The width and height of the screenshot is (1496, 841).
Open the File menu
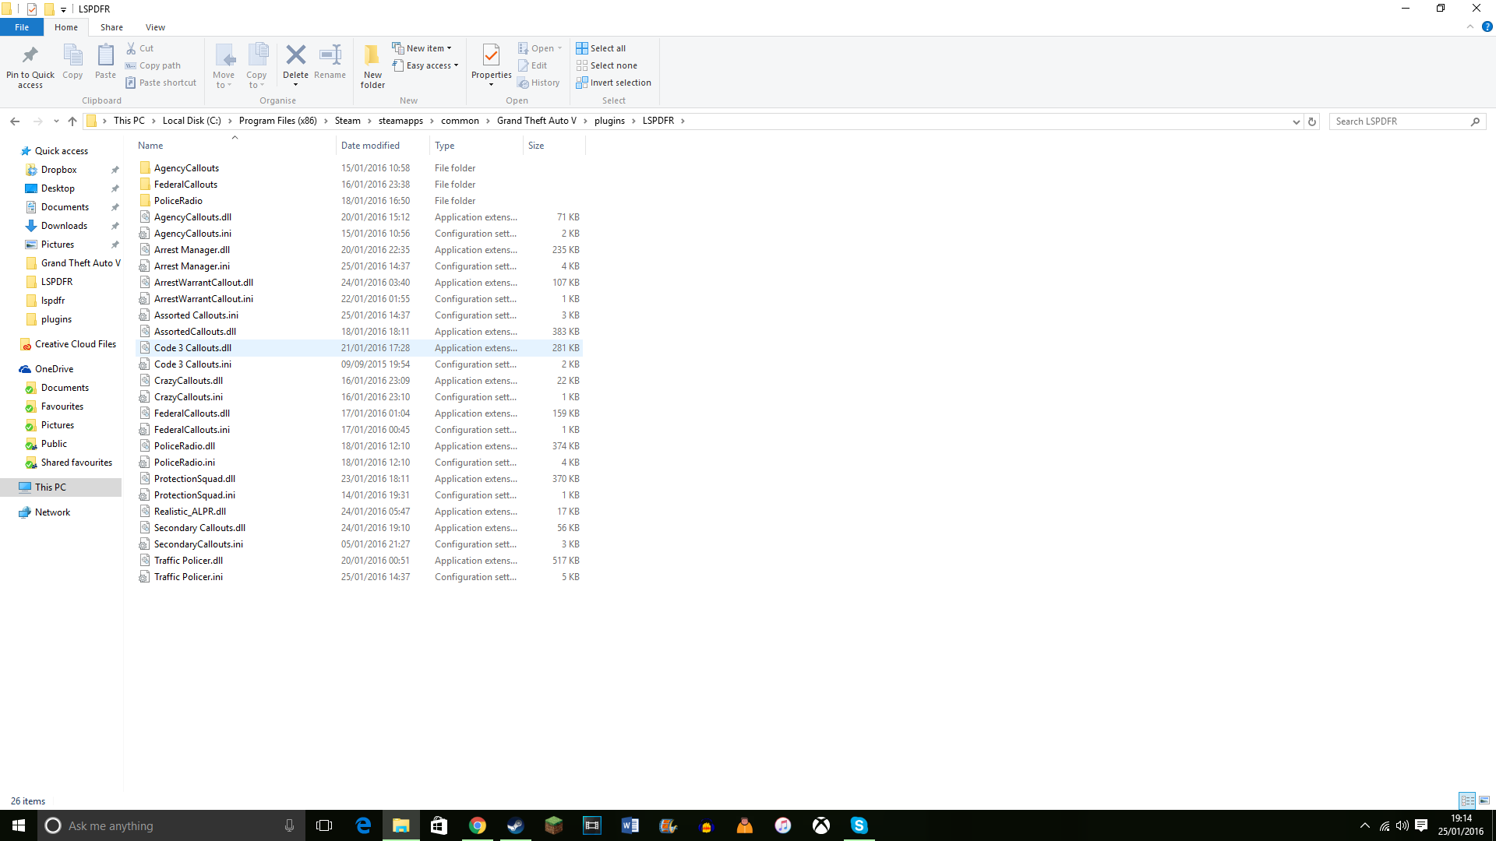(x=22, y=27)
